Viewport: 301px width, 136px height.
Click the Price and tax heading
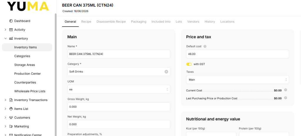[198, 37]
